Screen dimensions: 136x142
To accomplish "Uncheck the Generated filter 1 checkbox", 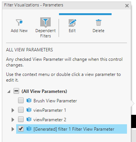I will pyautogui.click(x=21, y=129).
